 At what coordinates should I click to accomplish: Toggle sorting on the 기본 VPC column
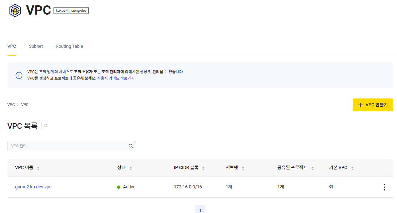[352, 168]
